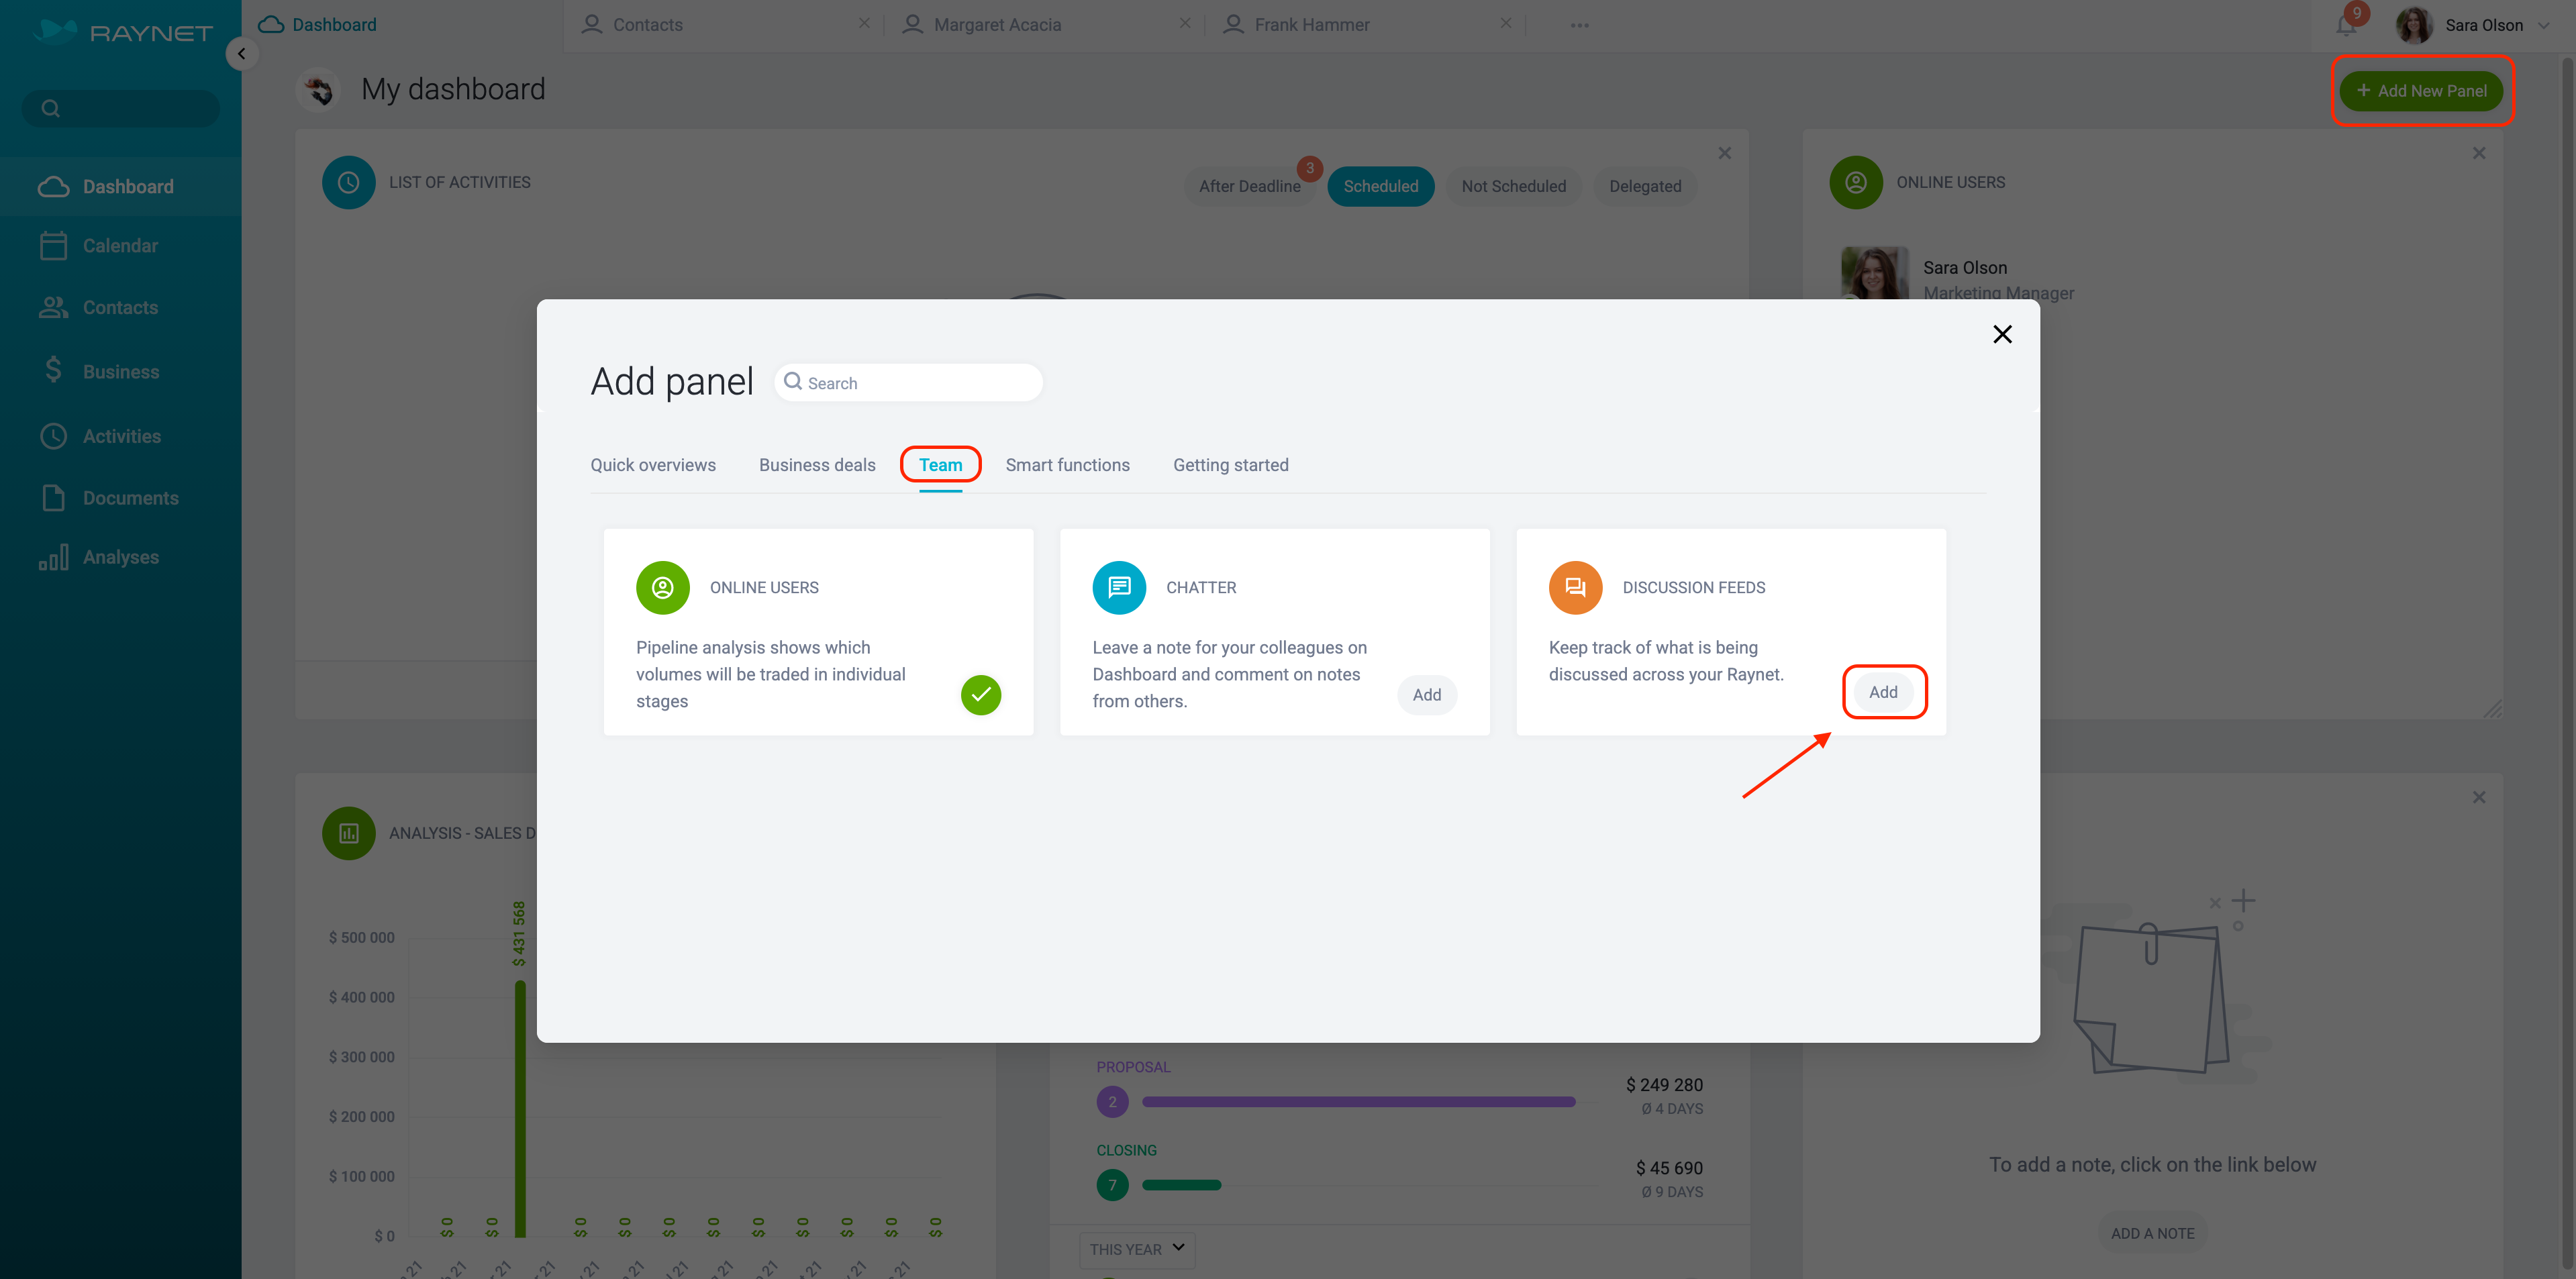Screen dimensions: 2576x1279
Task: Click the List of Activities clock icon
Action: click(349, 183)
